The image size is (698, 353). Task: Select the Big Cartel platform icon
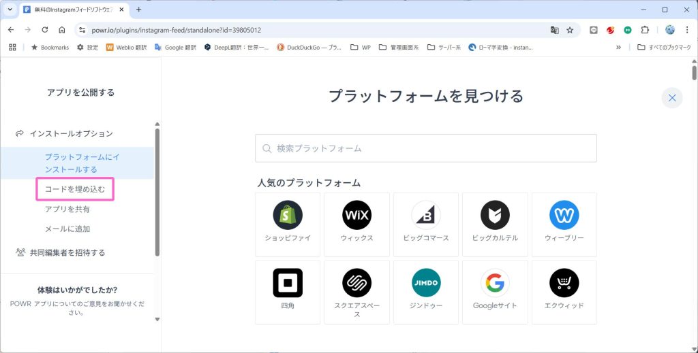495,216
